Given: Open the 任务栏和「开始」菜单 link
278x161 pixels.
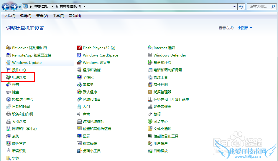Looking at the screenshot, I should (x=171, y=99).
